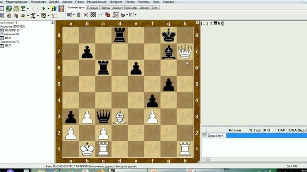Select the Отвлечение (8) tree entry
307x172 pixels.
coord(10,34)
